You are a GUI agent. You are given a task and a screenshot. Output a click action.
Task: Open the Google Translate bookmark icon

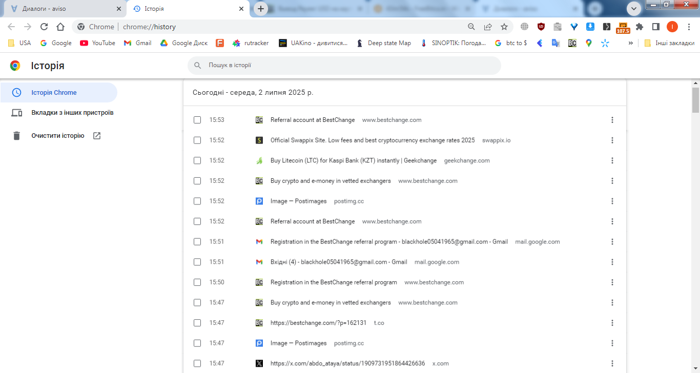(555, 43)
